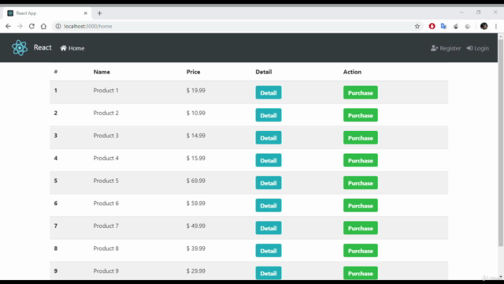Click the $ 59.99 price cell
504x284 pixels.
196,204
